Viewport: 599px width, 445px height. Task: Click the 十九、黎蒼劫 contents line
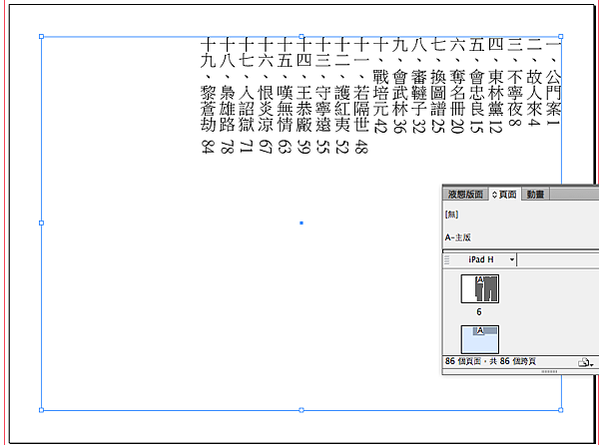(x=209, y=96)
